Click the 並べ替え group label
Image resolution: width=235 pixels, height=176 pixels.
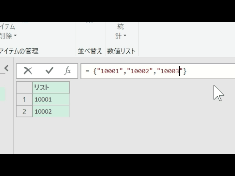(90, 51)
